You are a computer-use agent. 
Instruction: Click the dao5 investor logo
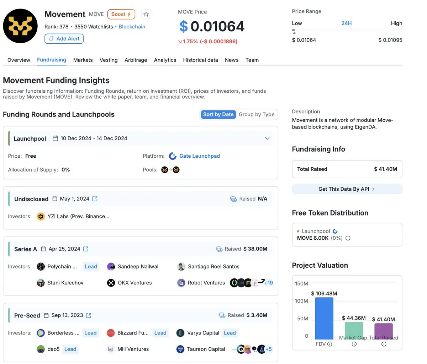point(41,349)
